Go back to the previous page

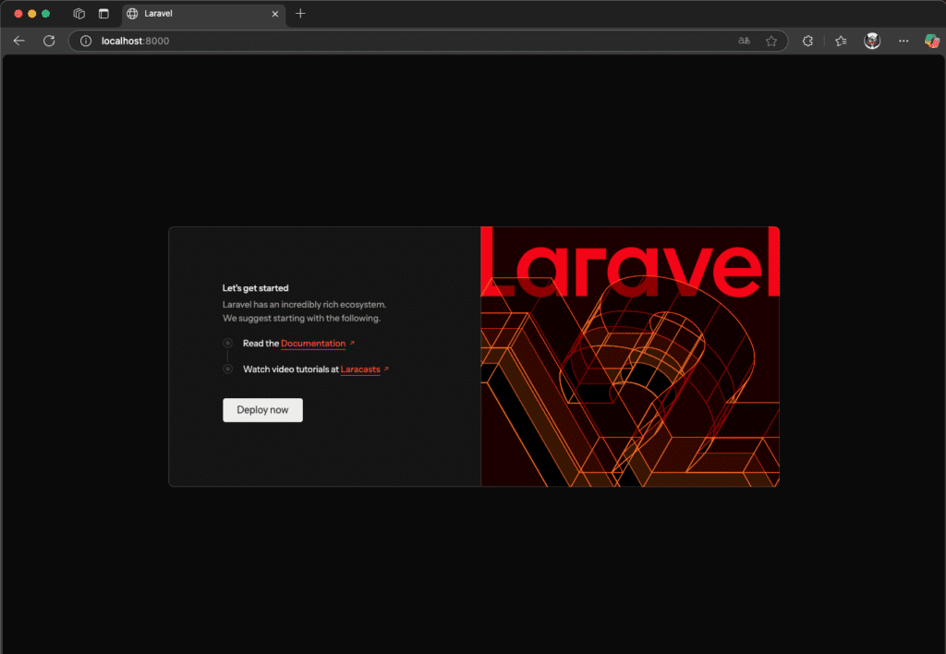(x=19, y=41)
